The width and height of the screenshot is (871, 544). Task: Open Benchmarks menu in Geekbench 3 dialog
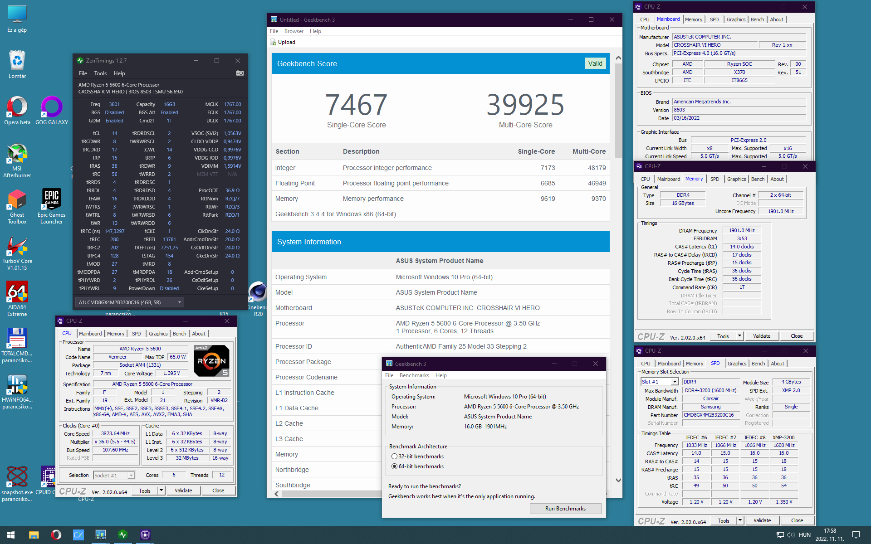pos(414,375)
